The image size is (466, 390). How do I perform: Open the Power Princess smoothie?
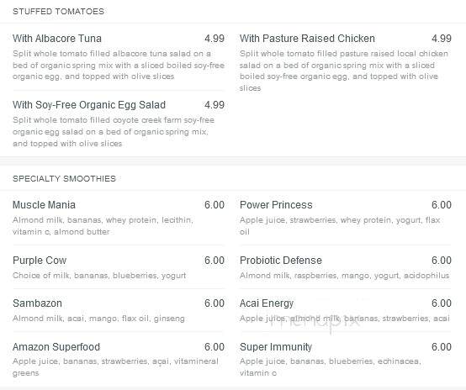click(276, 205)
